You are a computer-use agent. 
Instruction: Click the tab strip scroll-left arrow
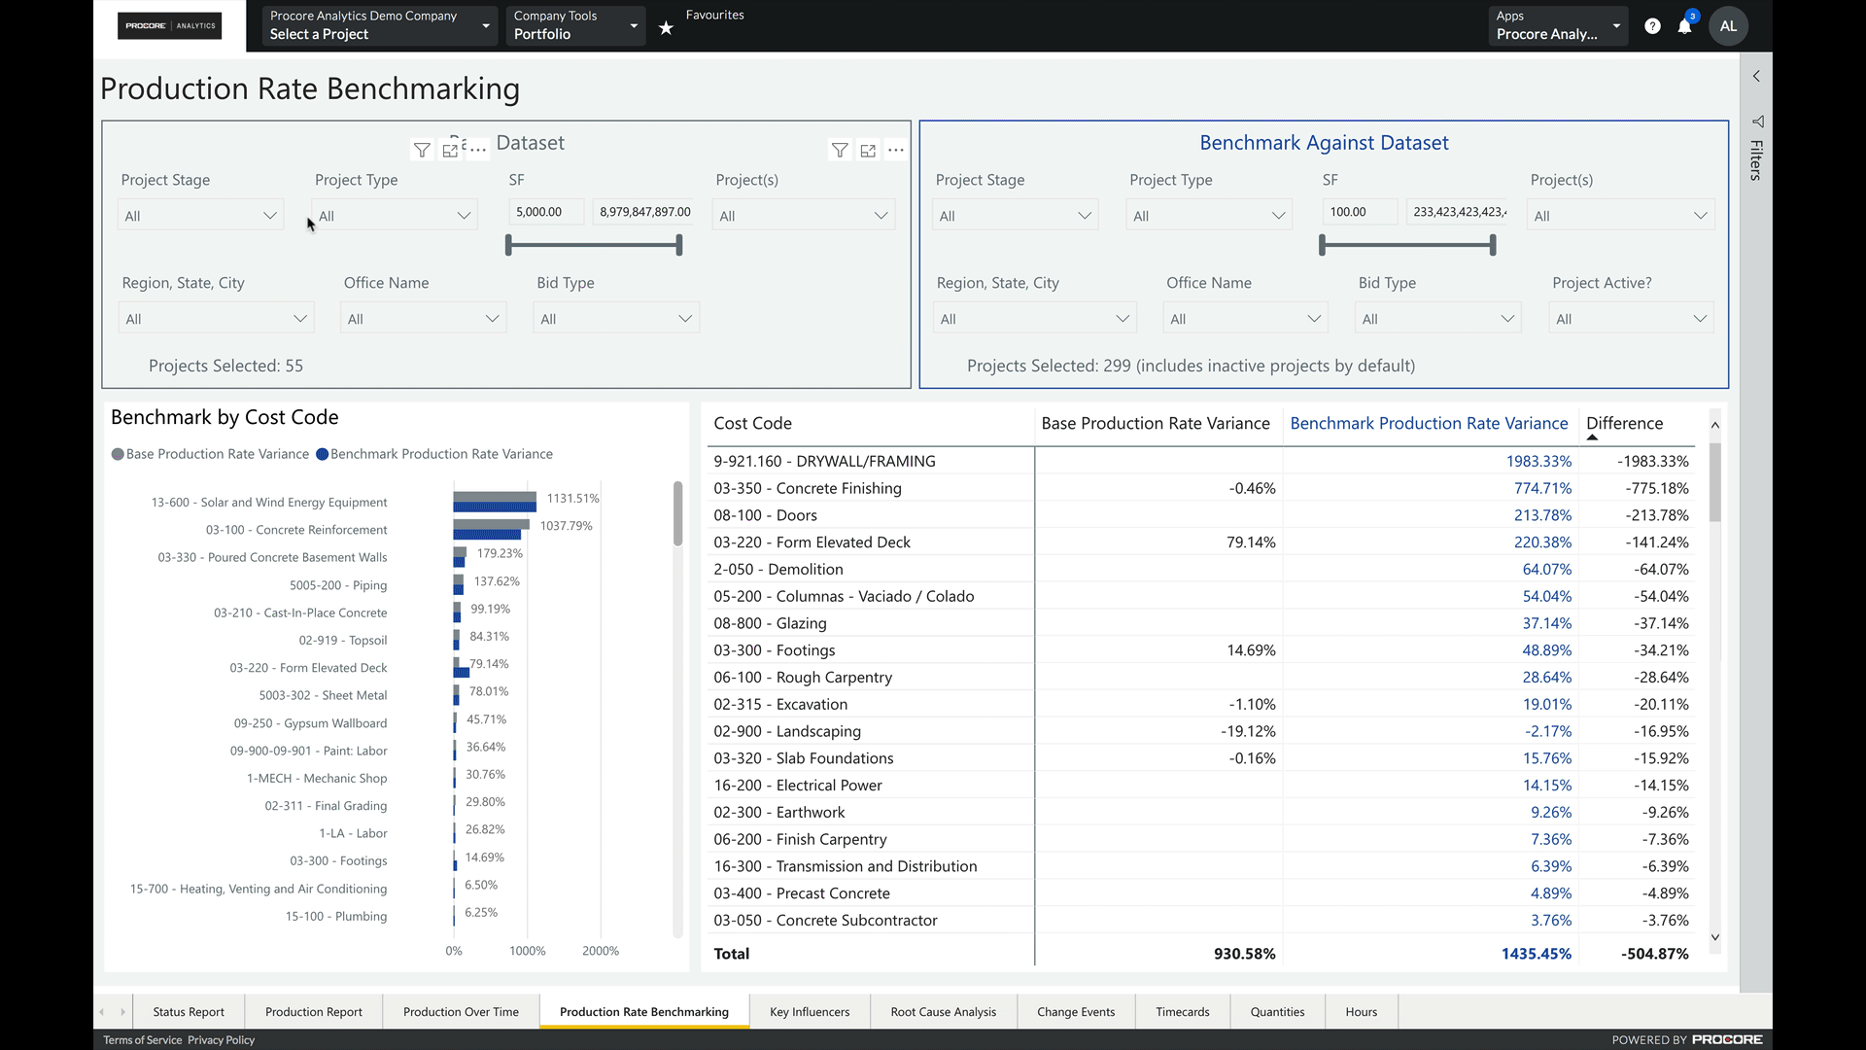(101, 1012)
